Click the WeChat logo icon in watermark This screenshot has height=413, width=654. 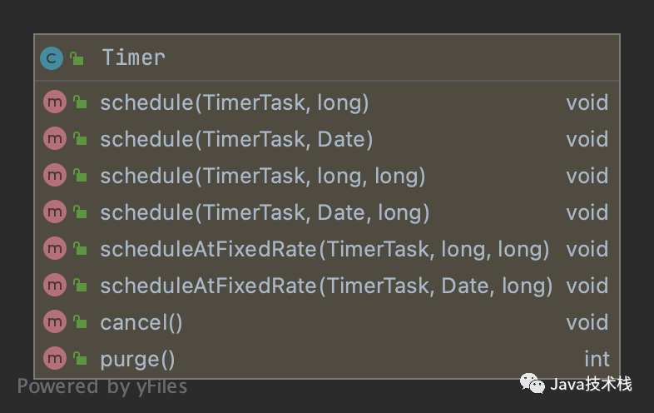click(x=533, y=383)
